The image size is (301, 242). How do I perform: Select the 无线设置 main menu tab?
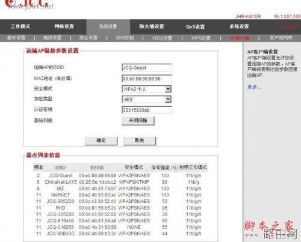(x=108, y=26)
